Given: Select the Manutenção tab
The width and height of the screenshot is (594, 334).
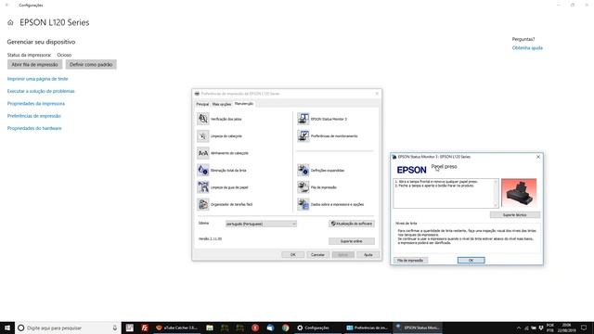Looking at the screenshot, I should (244, 103).
